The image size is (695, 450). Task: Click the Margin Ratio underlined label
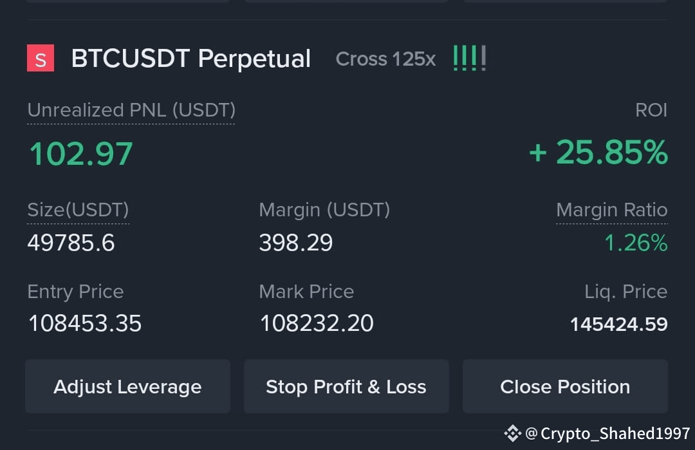click(612, 210)
